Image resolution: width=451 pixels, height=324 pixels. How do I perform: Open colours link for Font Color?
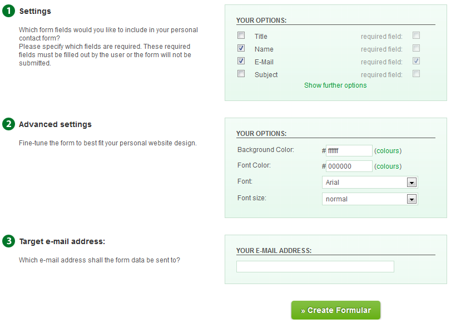pyautogui.click(x=388, y=166)
